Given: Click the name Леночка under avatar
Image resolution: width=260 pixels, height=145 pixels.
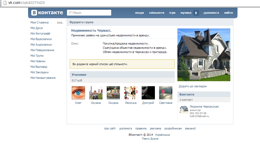Looking at the screenshot, I should (131, 103).
